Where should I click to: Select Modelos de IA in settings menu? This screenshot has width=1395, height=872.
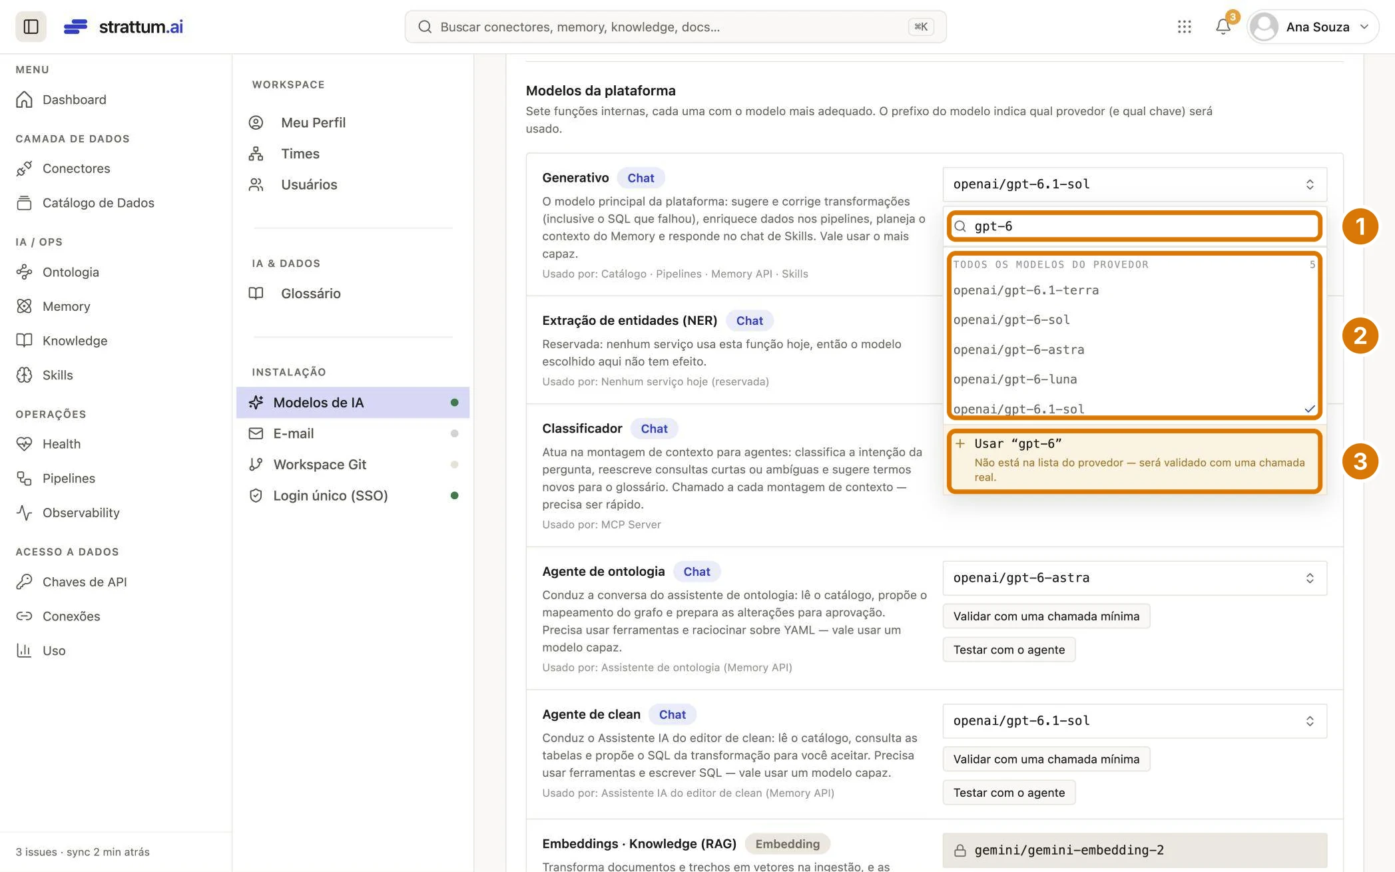pos(353,402)
